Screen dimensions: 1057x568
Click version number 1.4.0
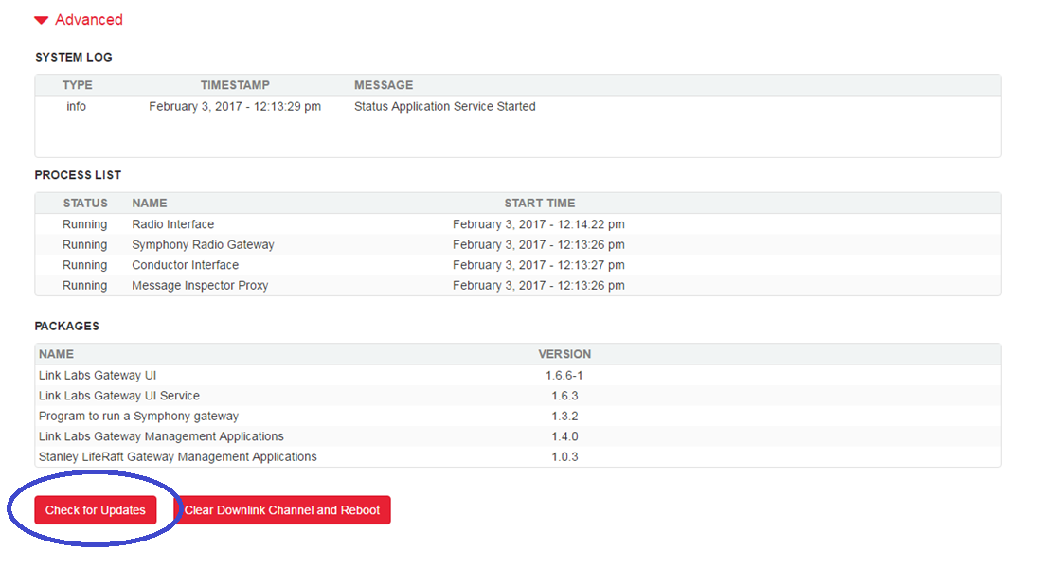(564, 435)
